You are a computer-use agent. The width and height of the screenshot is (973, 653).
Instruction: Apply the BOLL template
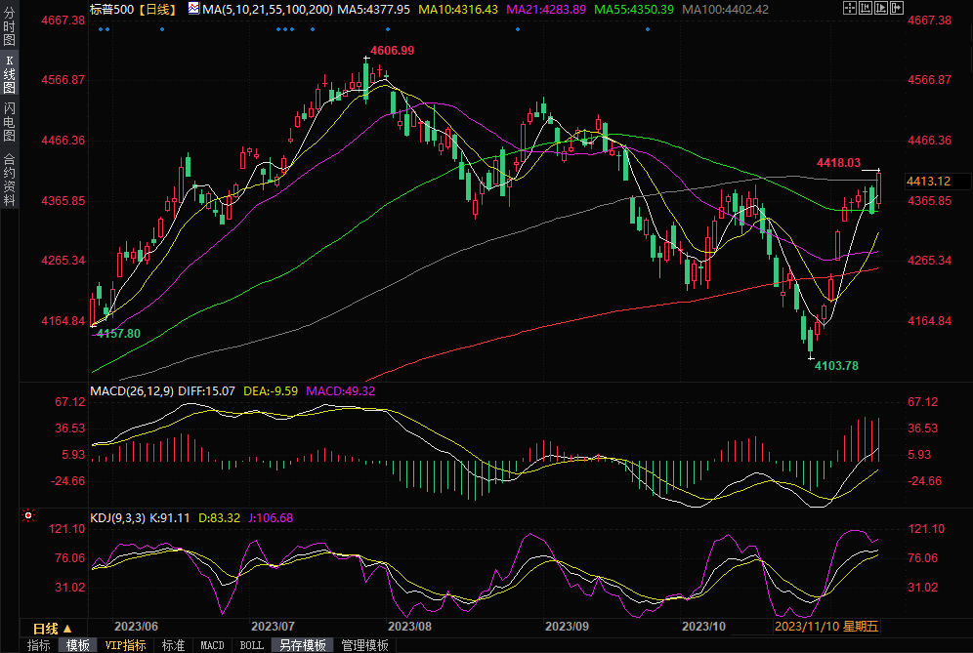point(251,645)
